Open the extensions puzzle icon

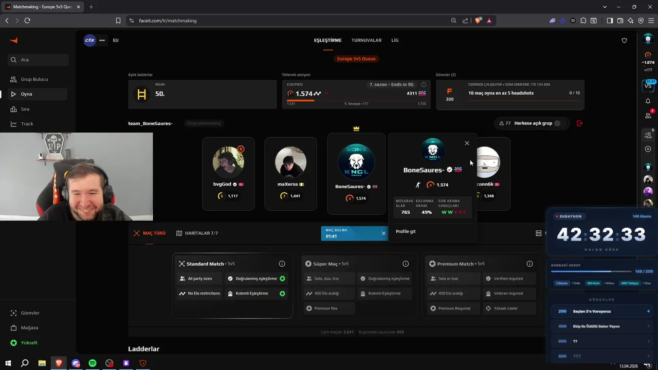[x=583, y=21]
